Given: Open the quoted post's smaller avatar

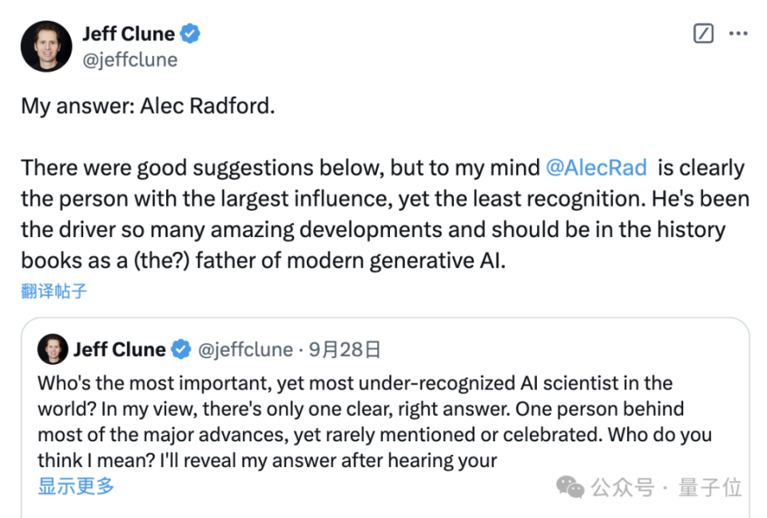Looking at the screenshot, I should coord(53,349).
